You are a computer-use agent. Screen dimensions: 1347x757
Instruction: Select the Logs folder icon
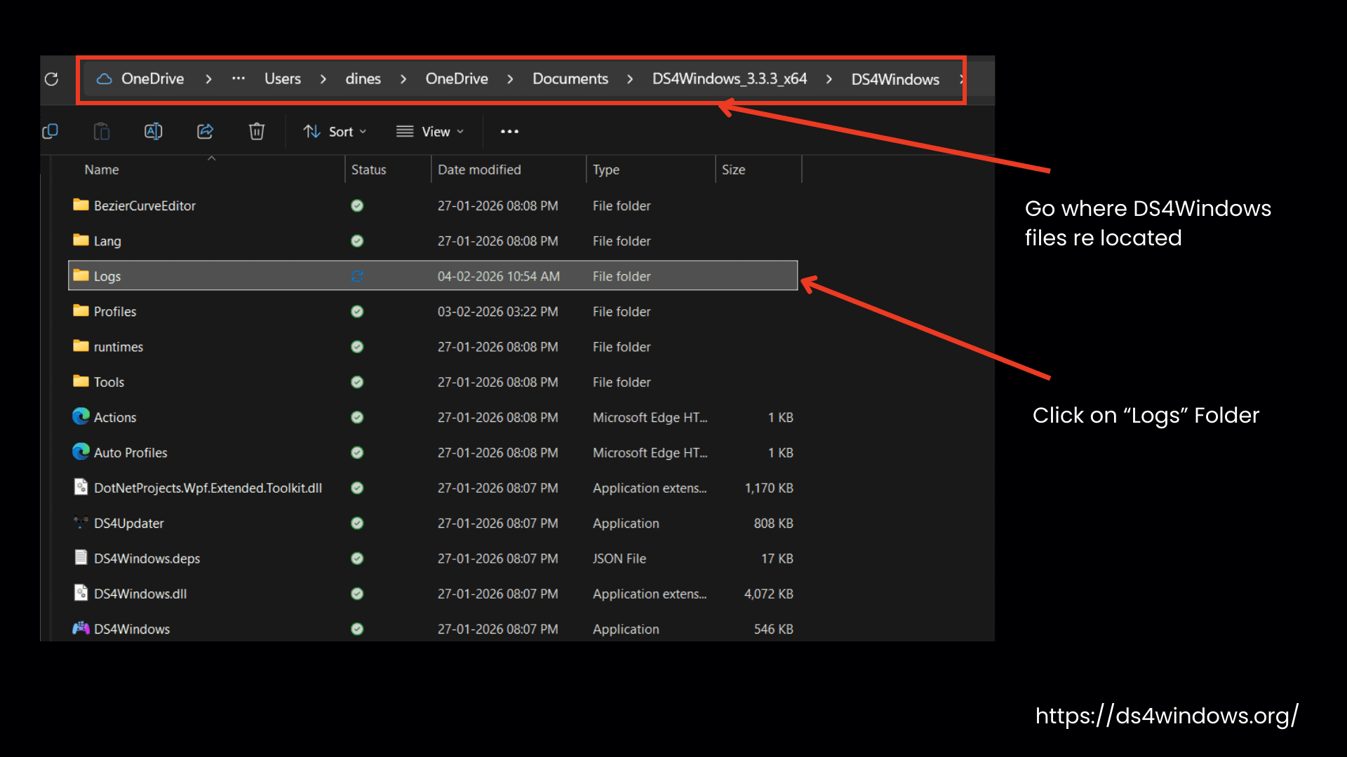pos(81,275)
